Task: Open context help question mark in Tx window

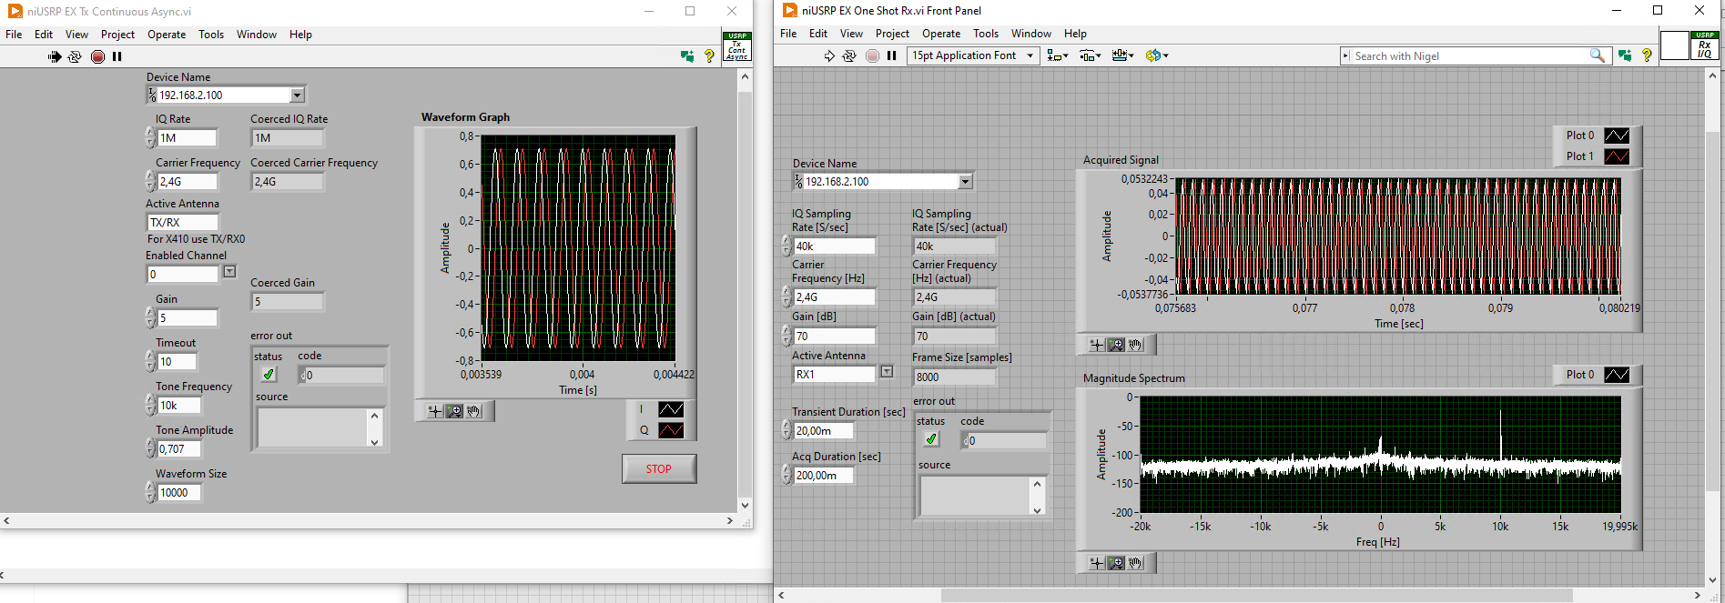Action: pyautogui.click(x=709, y=56)
